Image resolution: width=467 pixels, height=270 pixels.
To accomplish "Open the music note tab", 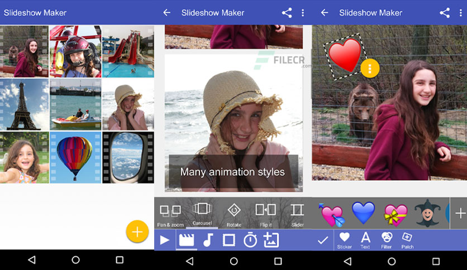I will coord(208,240).
